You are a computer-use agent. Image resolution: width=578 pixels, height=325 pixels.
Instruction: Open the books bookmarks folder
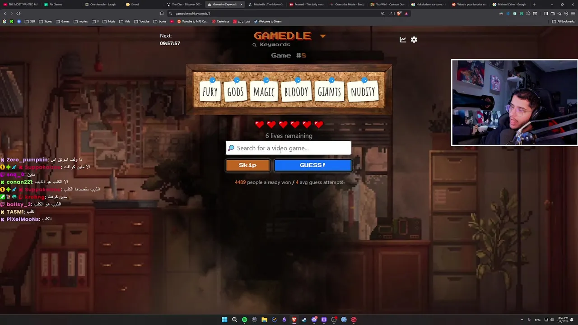click(x=160, y=21)
